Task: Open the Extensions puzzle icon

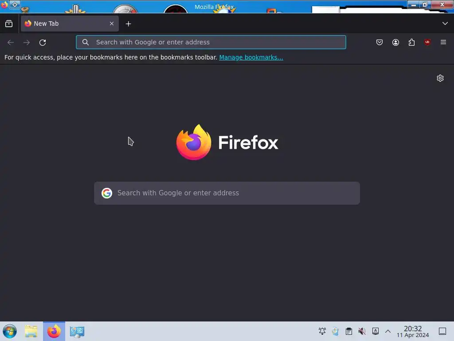Action: 411,42
